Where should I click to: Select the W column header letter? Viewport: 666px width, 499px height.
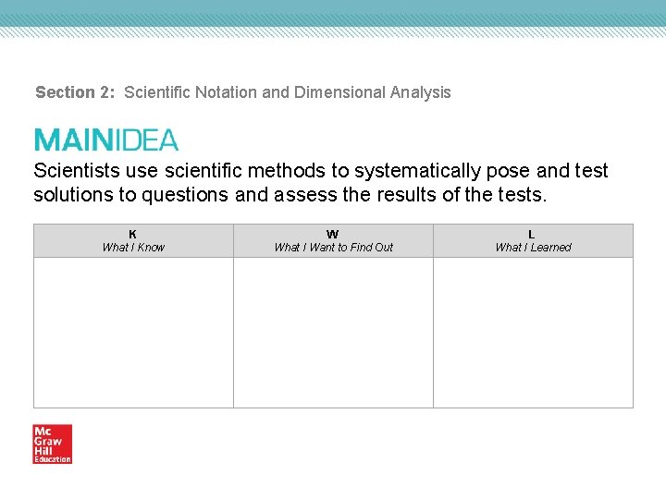click(333, 235)
